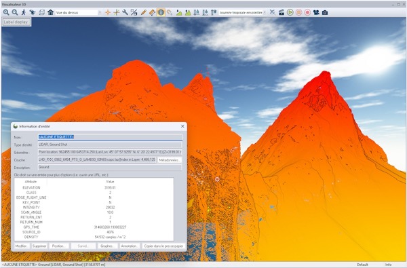This screenshot has height=268, width=407.
Task: Click the Description field showing Ground
Action: pos(110,167)
